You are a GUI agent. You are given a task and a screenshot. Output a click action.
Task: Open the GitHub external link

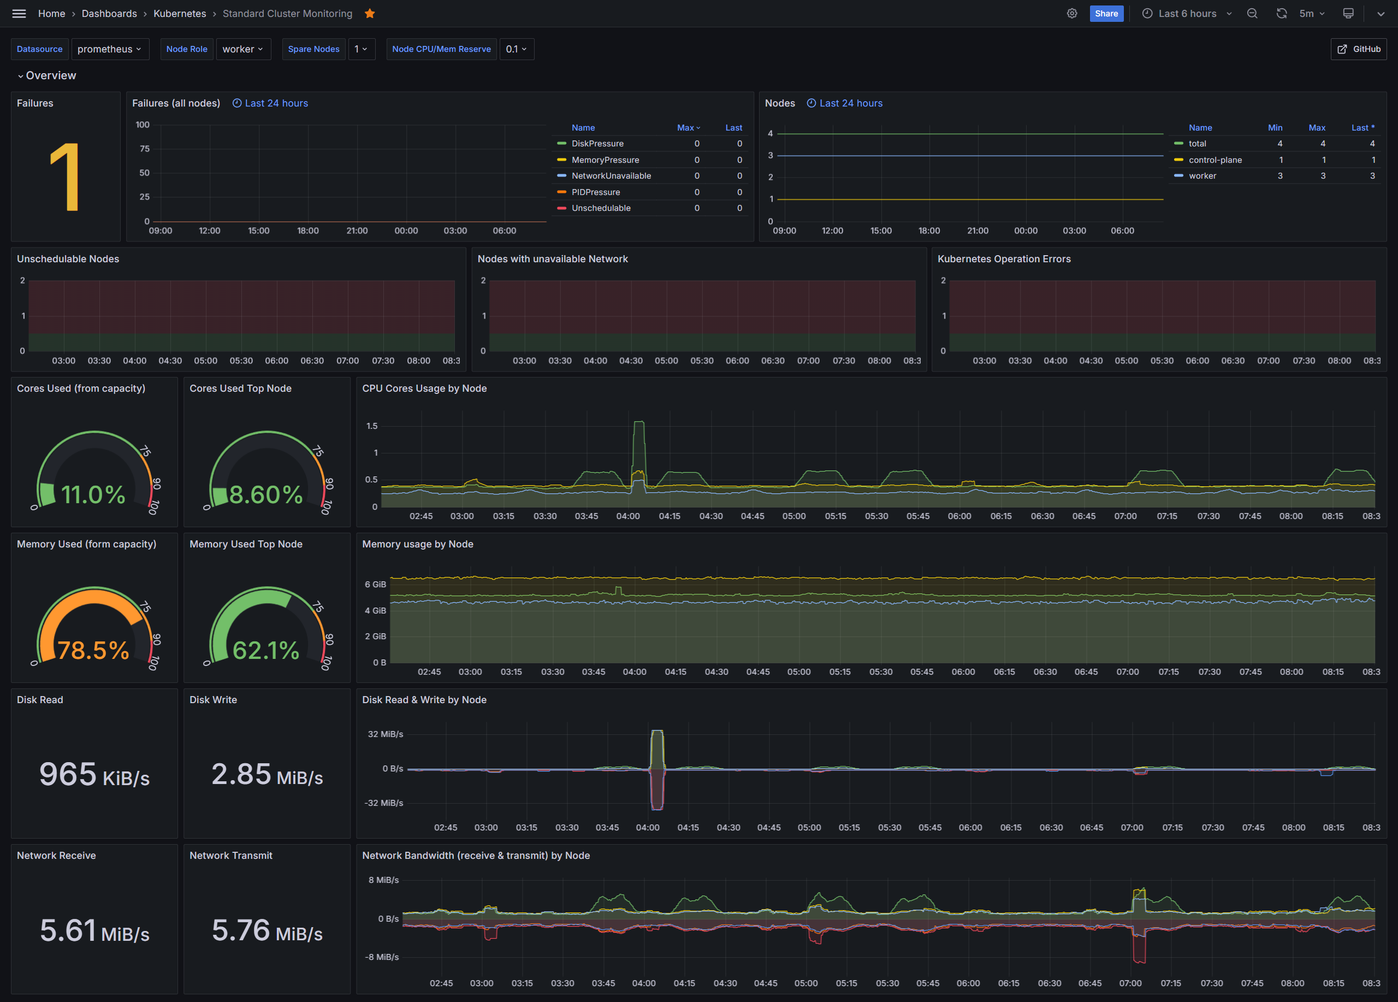pos(1359,49)
